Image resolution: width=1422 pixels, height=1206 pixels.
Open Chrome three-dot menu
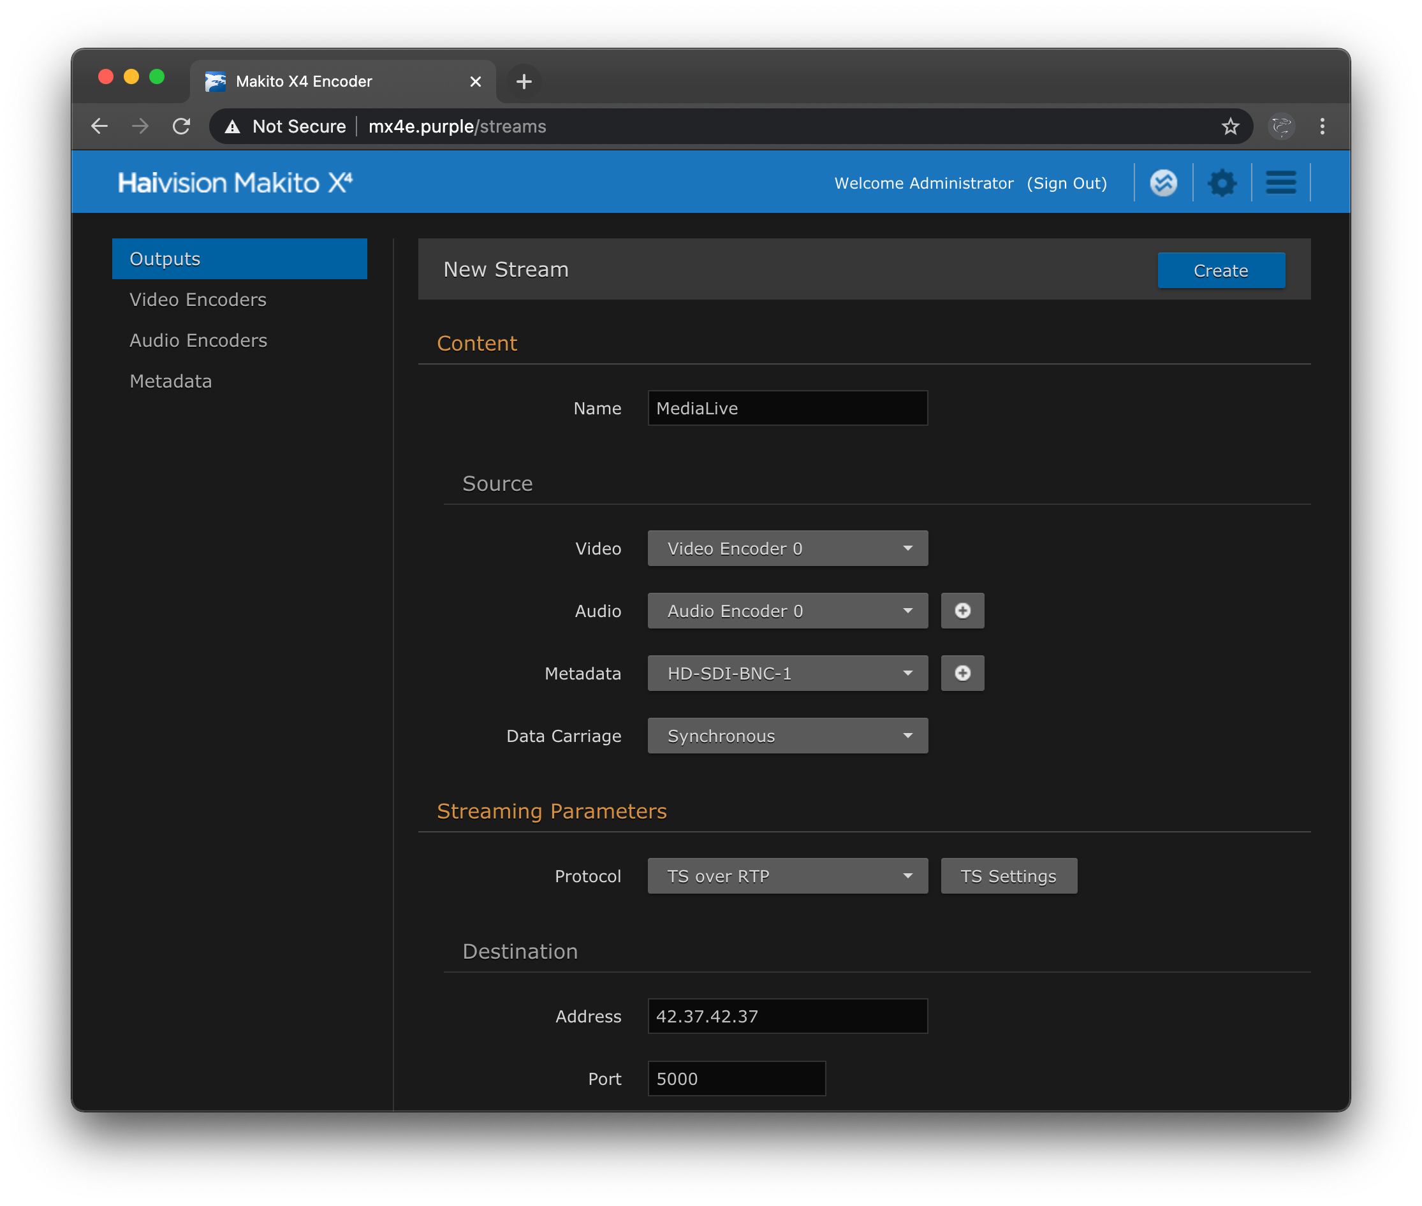[1322, 126]
